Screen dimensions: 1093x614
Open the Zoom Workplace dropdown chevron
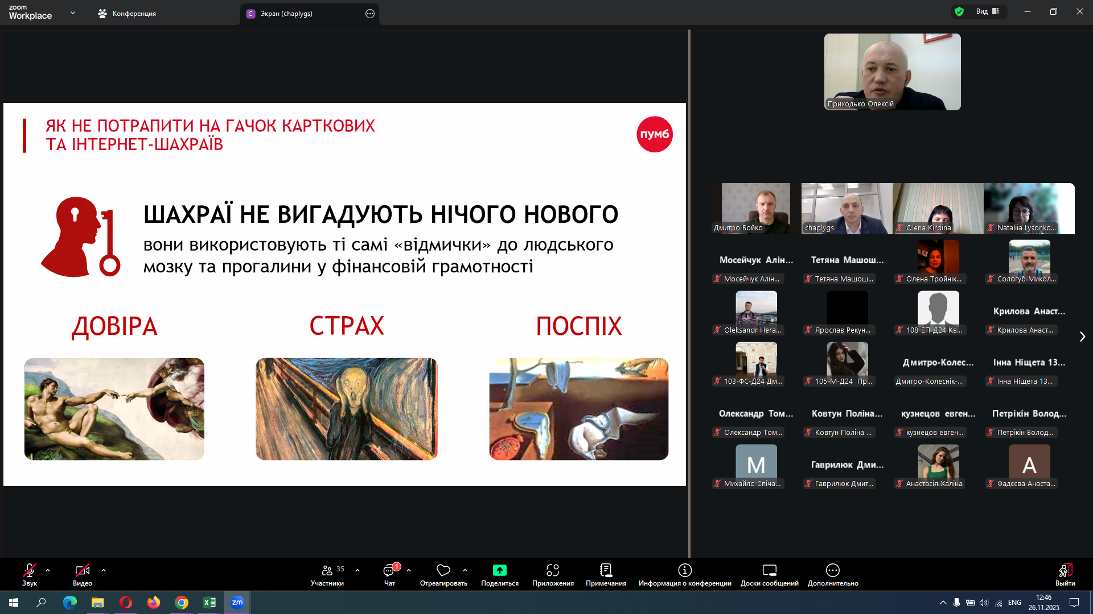click(73, 13)
